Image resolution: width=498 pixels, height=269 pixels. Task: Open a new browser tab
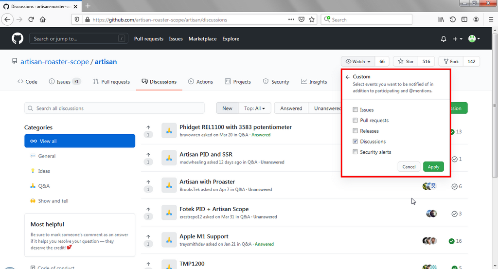click(x=88, y=6)
